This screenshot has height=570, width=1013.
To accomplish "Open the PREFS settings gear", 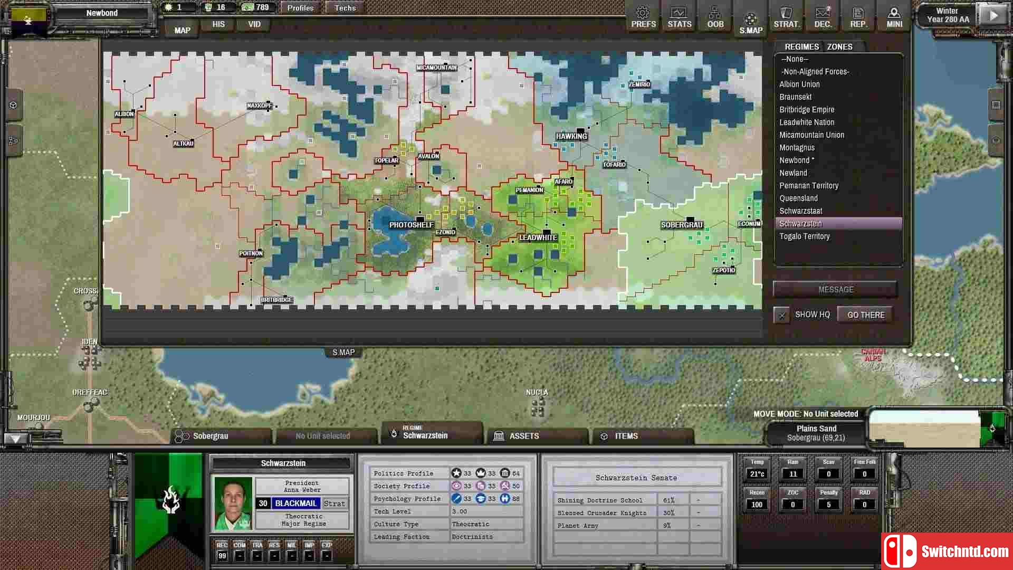I will pyautogui.click(x=643, y=17).
